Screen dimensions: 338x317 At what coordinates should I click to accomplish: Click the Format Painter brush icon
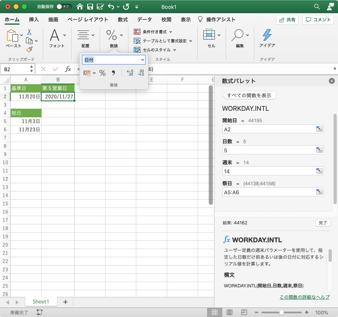click(29, 49)
